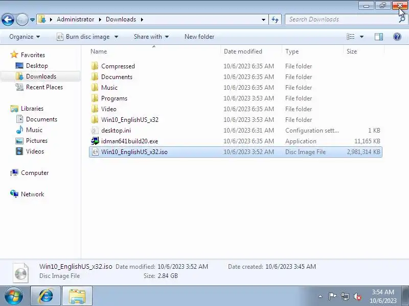Open Music library in sidebar
The image size is (409, 306).
click(x=34, y=130)
